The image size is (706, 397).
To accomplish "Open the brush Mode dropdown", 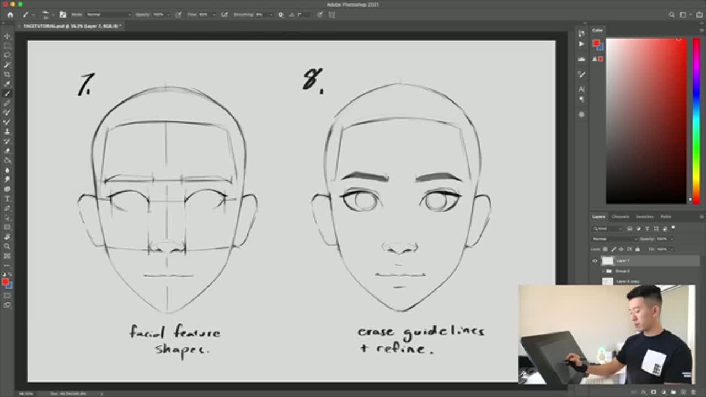I will (x=109, y=15).
